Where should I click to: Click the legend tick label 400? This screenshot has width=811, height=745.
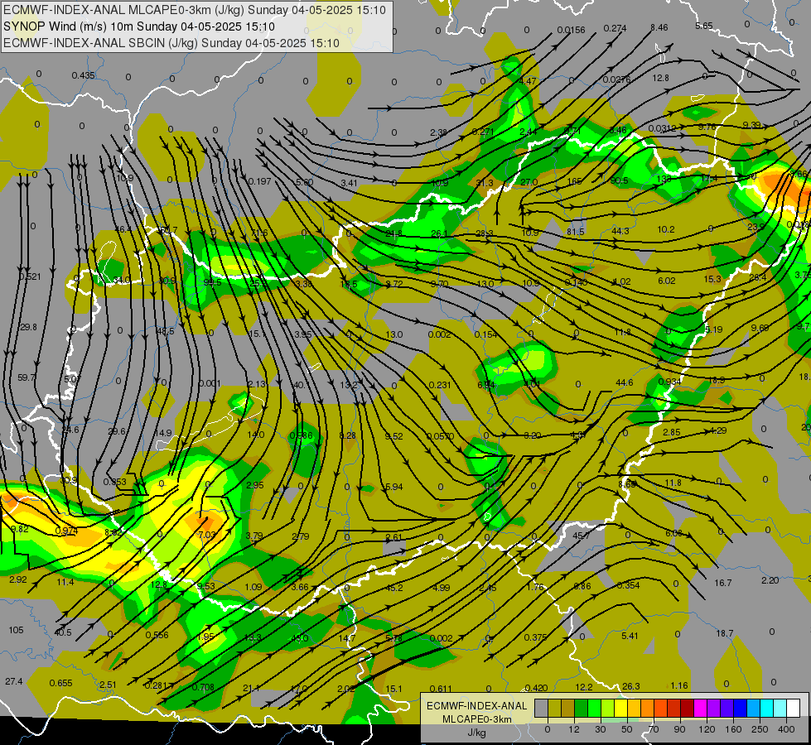click(x=786, y=729)
